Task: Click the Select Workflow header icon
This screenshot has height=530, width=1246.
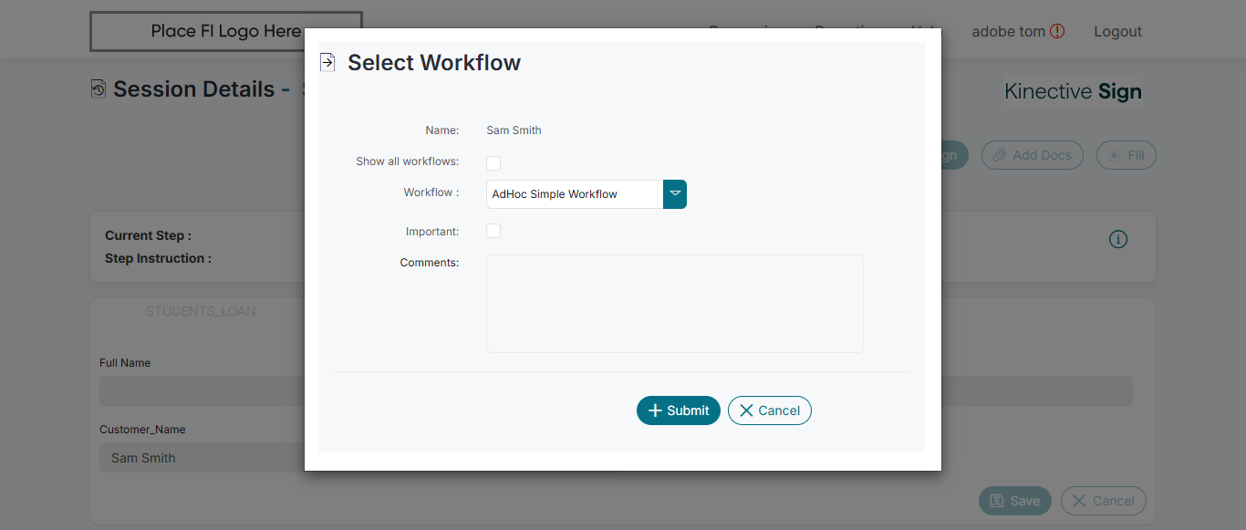Action: (x=327, y=62)
